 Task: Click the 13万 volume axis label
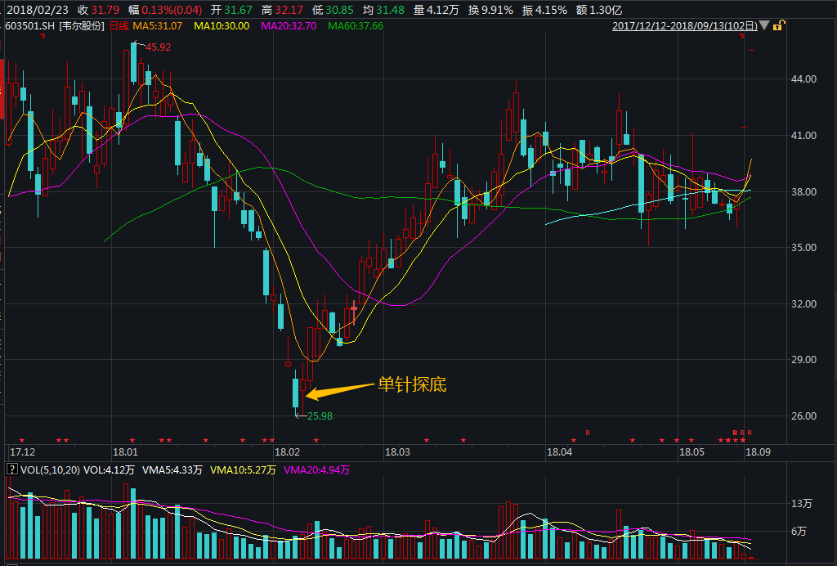(x=801, y=504)
